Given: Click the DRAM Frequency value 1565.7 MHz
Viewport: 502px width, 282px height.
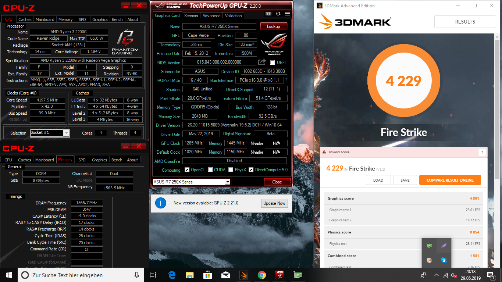Looking at the screenshot, I should tap(87, 203).
